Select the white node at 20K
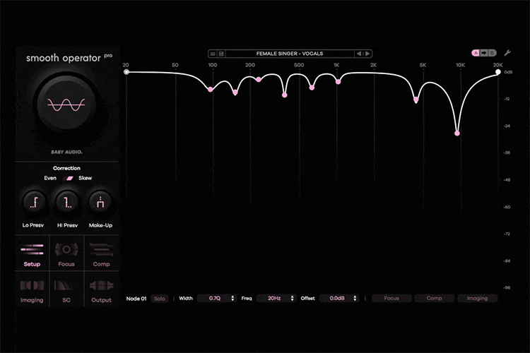 coord(498,72)
